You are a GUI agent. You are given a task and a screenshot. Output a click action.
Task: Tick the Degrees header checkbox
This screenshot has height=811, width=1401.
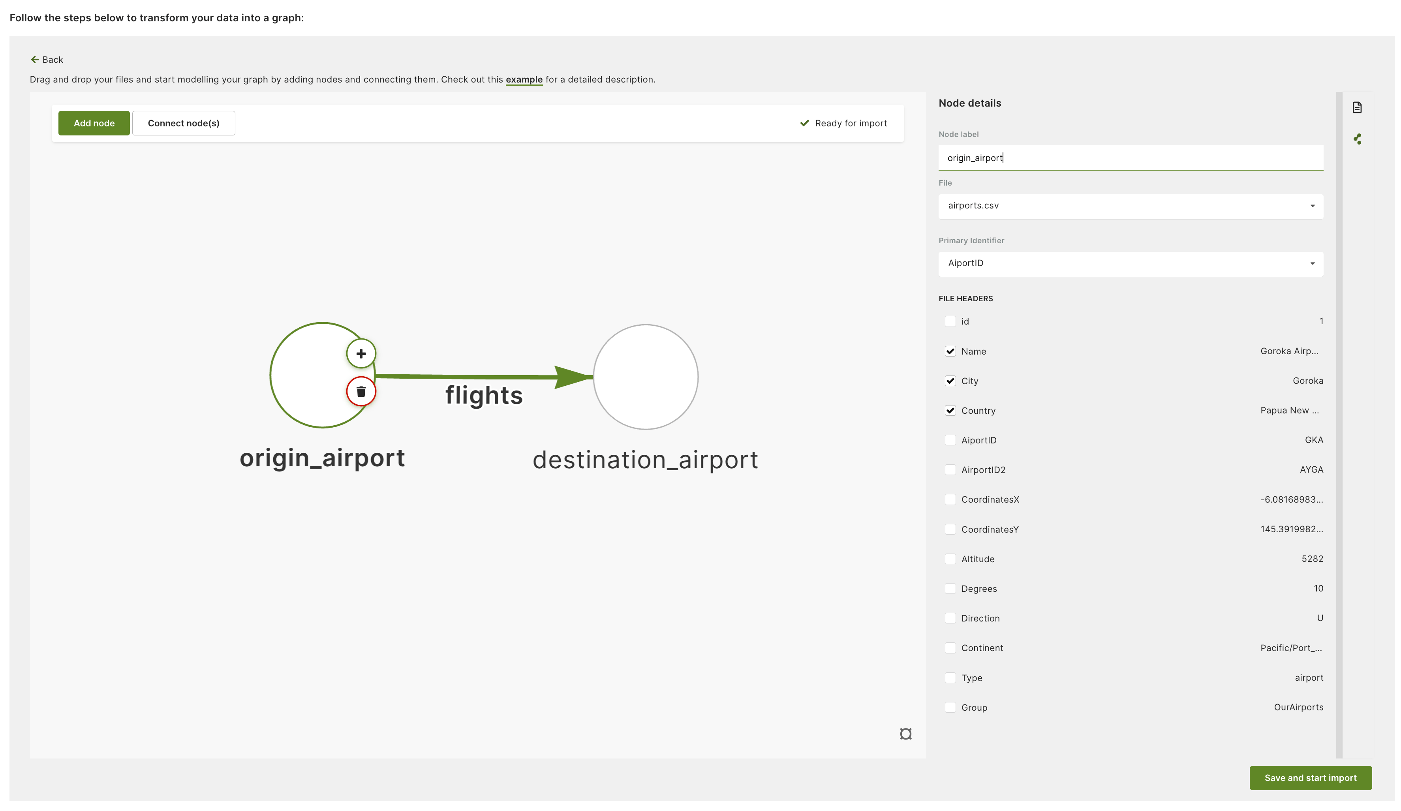pos(950,589)
